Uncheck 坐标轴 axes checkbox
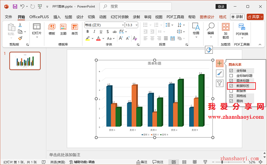267x165 pixels. (231, 71)
